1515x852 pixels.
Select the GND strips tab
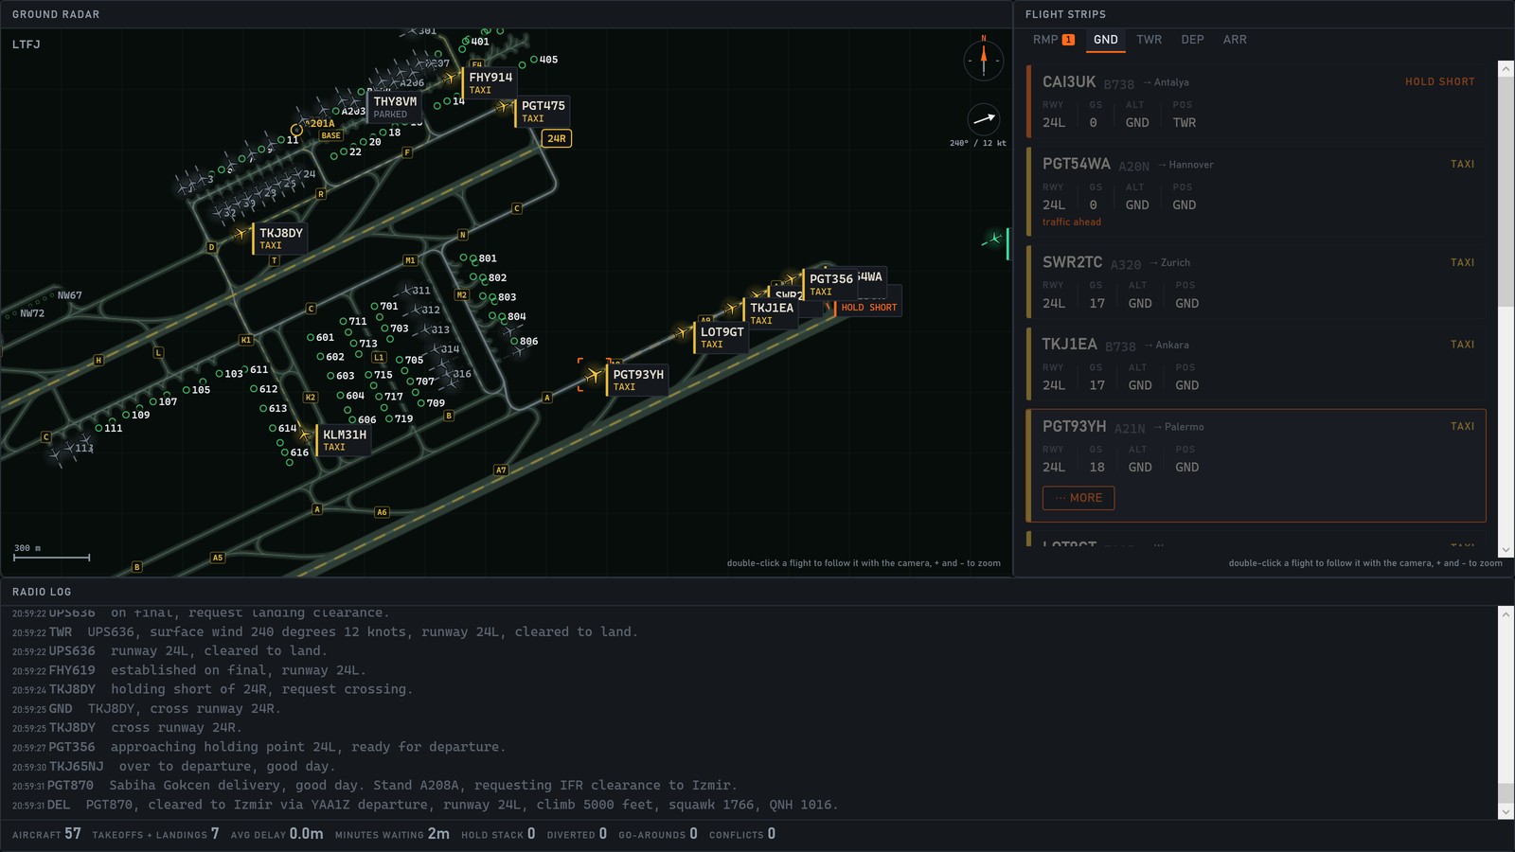point(1106,40)
